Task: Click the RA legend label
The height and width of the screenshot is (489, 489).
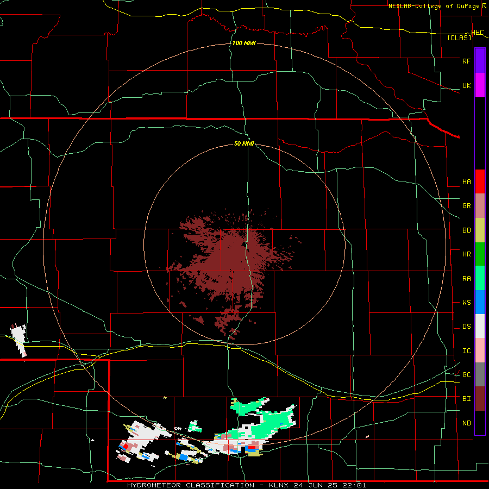Action: pyautogui.click(x=466, y=278)
